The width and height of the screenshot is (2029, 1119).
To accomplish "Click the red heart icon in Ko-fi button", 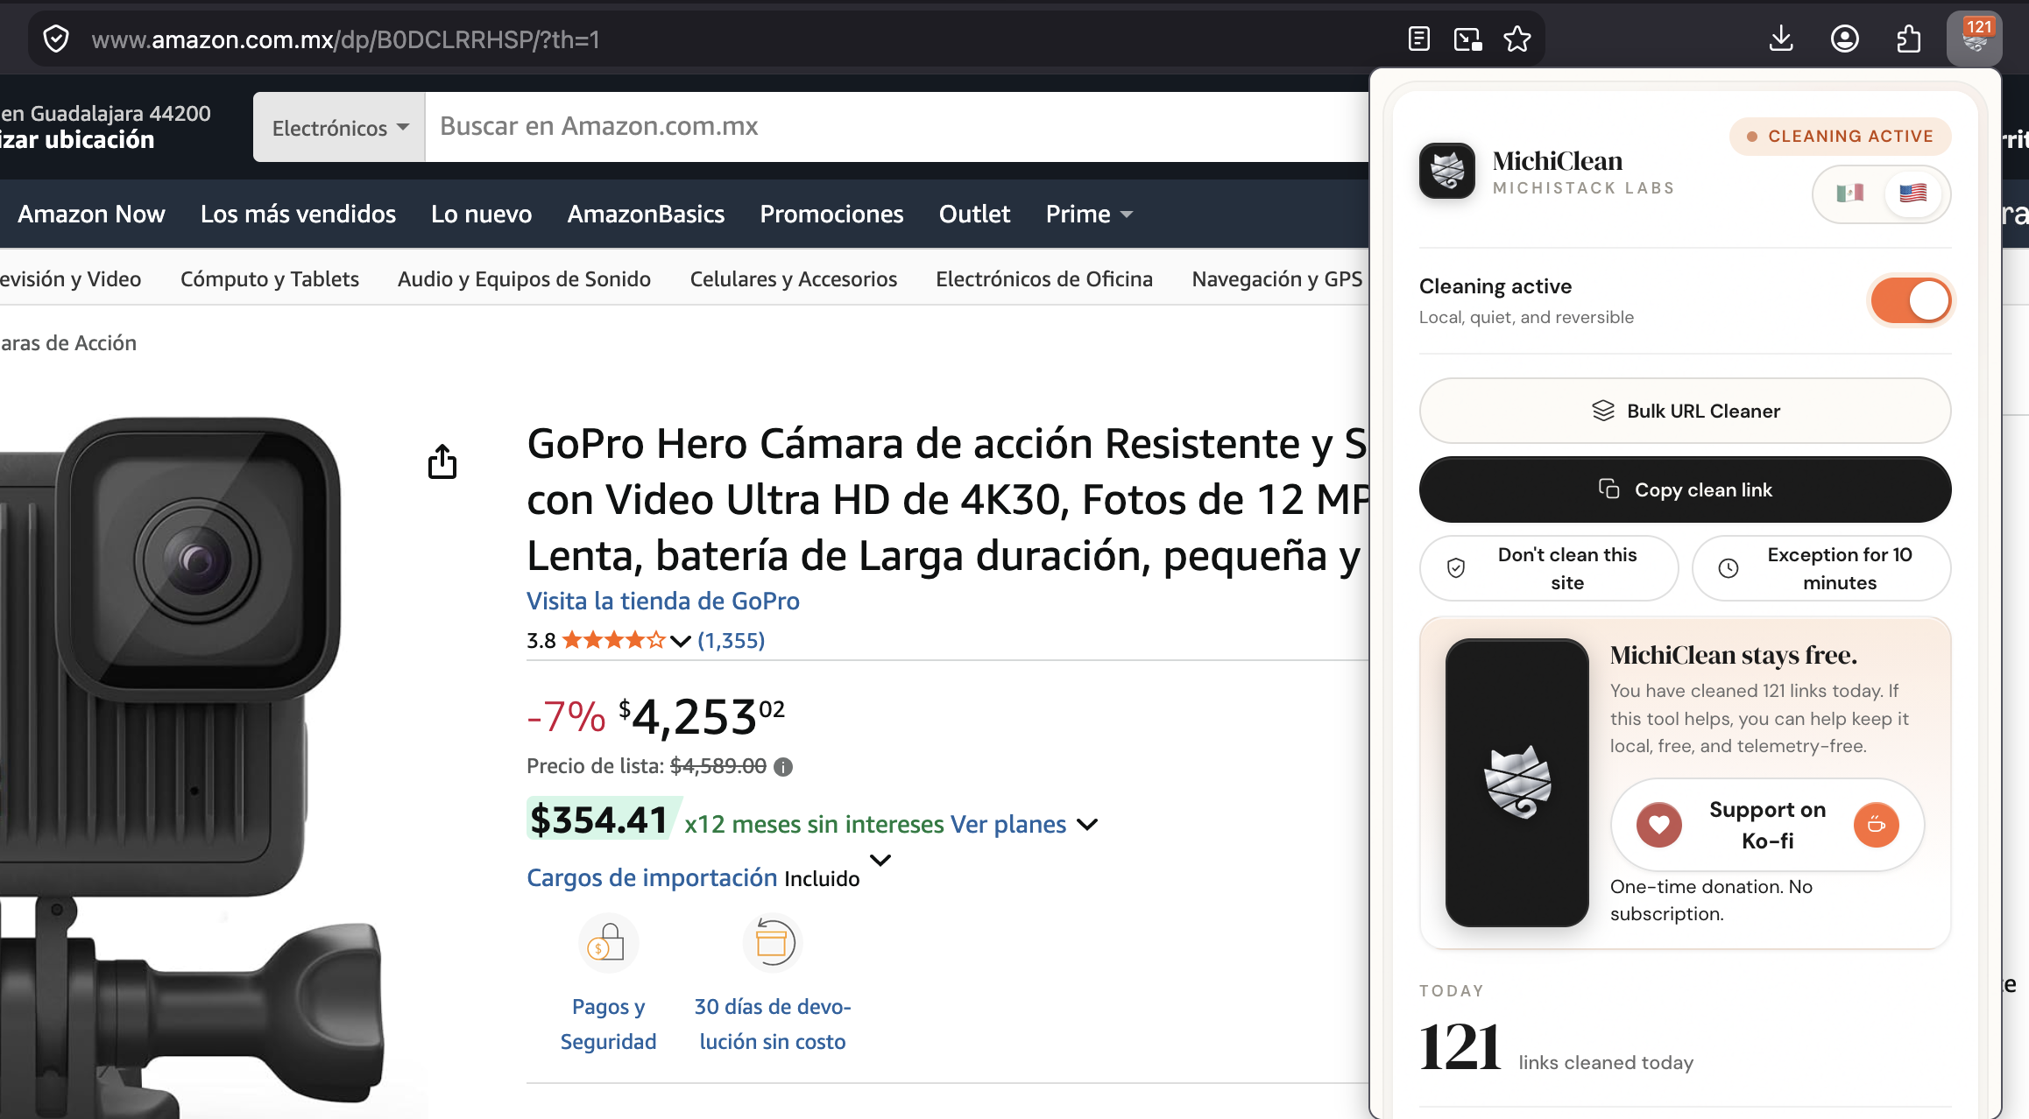I will point(1659,825).
